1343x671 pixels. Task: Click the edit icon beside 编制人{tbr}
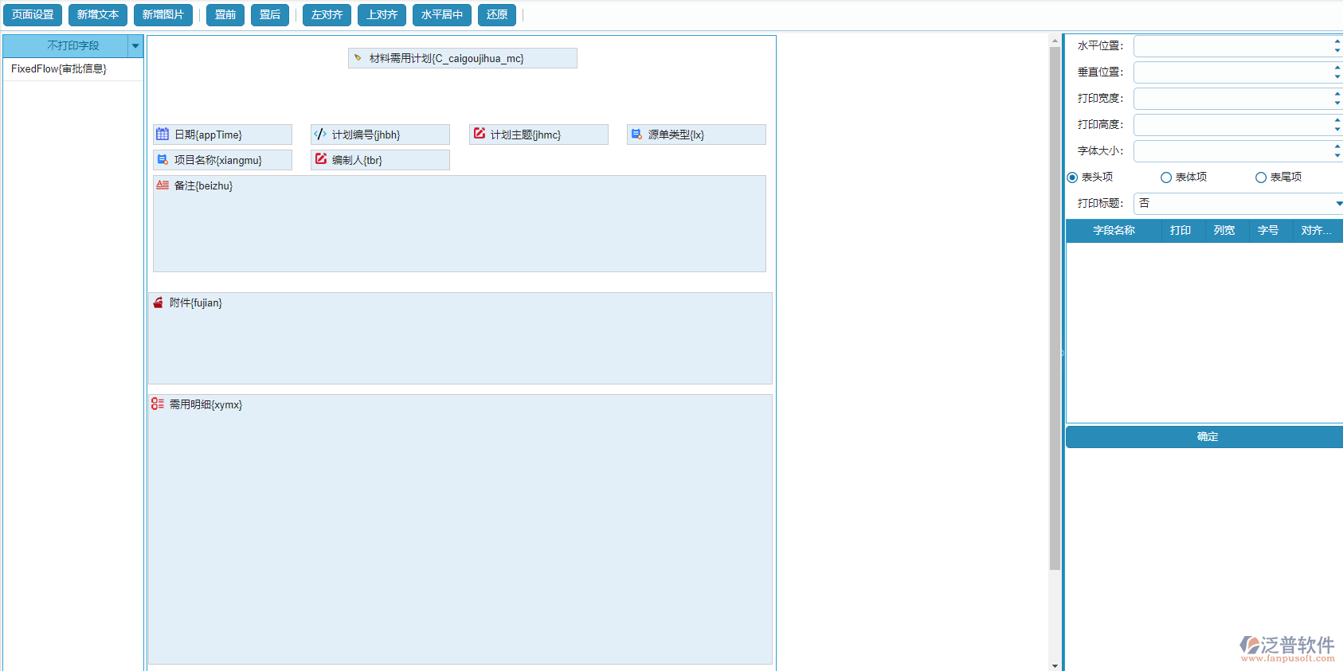click(320, 159)
